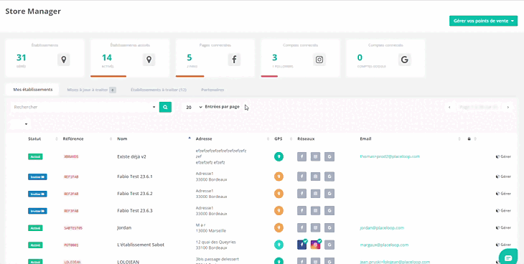Sort the table by the Statut column

click(x=34, y=138)
